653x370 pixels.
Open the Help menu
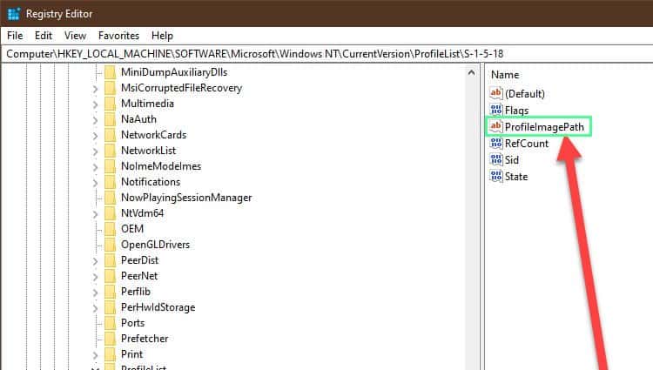(x=162, y=36)
